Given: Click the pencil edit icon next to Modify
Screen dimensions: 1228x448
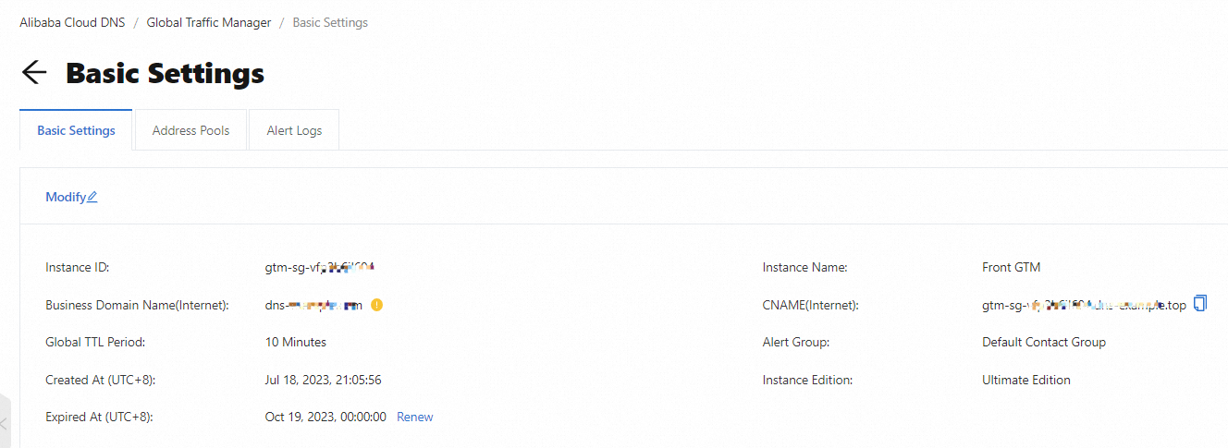Looking at the screenshot, I should (92, 197).
